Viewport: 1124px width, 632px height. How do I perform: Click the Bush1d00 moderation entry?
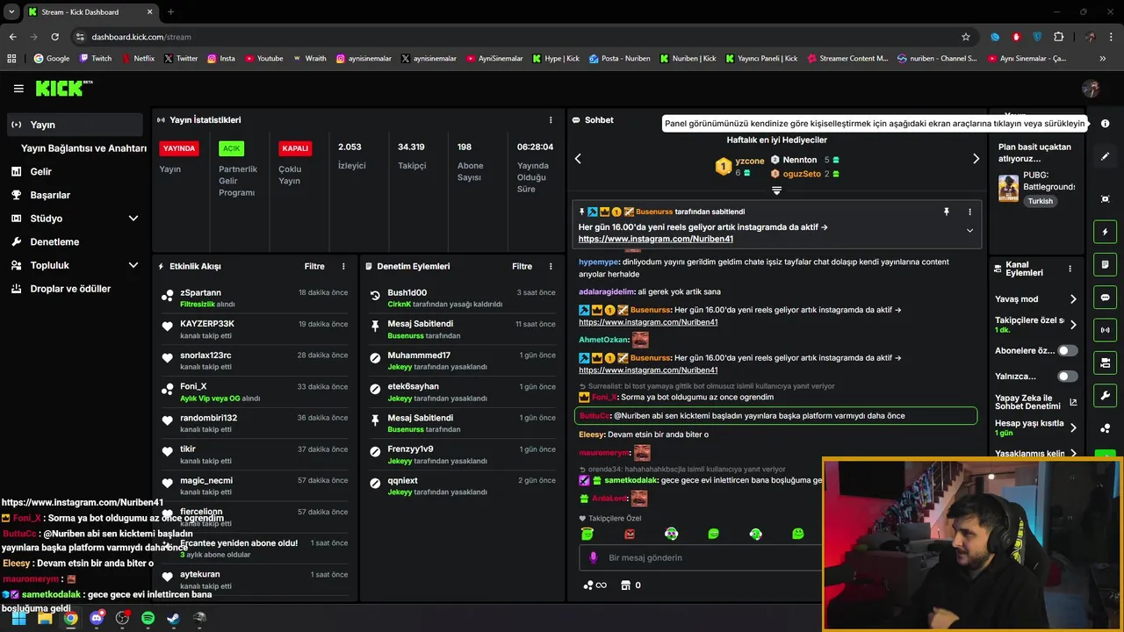point(463,298)
